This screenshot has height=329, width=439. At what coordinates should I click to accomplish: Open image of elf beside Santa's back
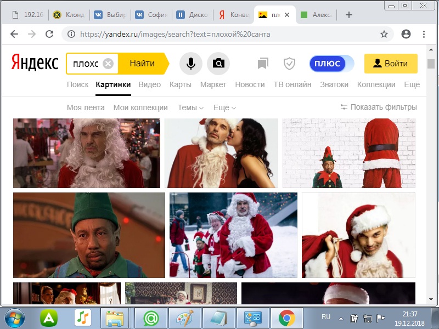(x=349, y=153)
